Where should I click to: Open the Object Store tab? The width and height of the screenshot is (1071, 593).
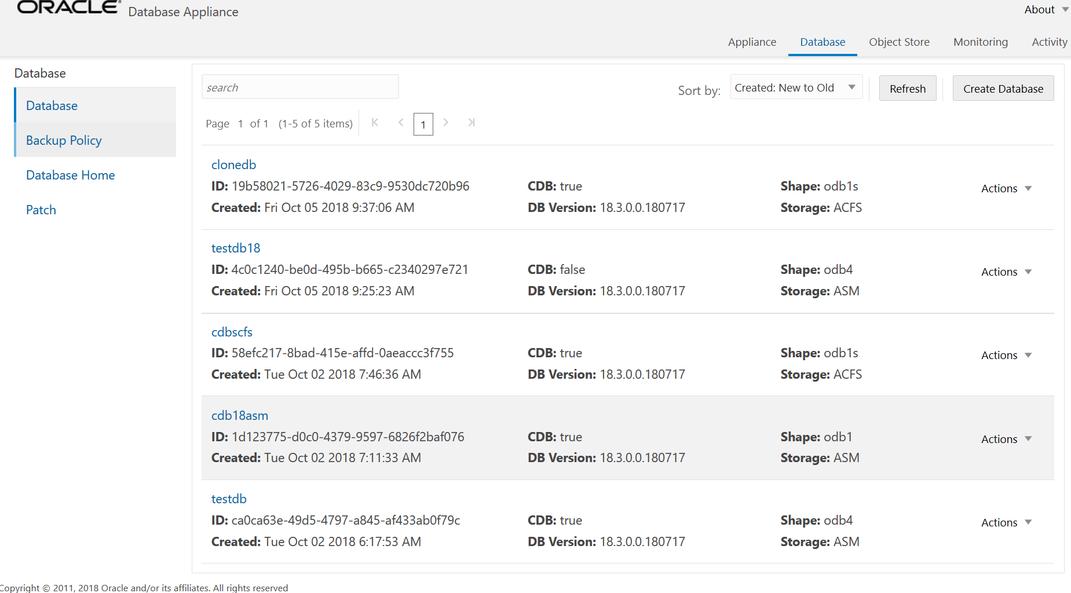pyautogui.click(x=899, y=42)
